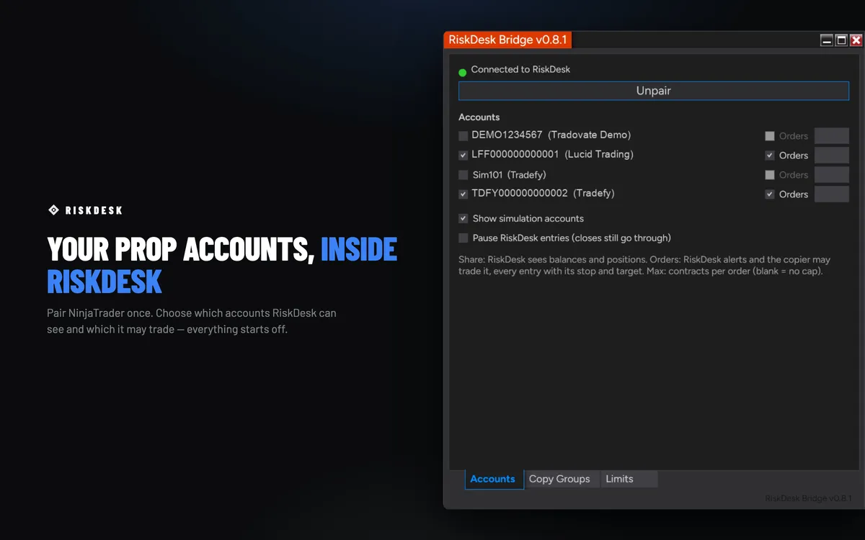Screen dimensions: 865x540
Task: Click the "Pair NinjaTrader once" description text
Action: (192, 322)
